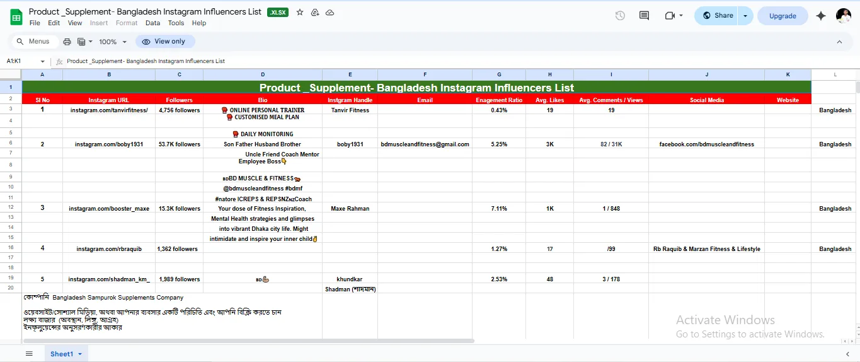Open the filter views dropdown arrow
Image resolution: width=860 pixels, height=362 pixels.
(90, 42)
